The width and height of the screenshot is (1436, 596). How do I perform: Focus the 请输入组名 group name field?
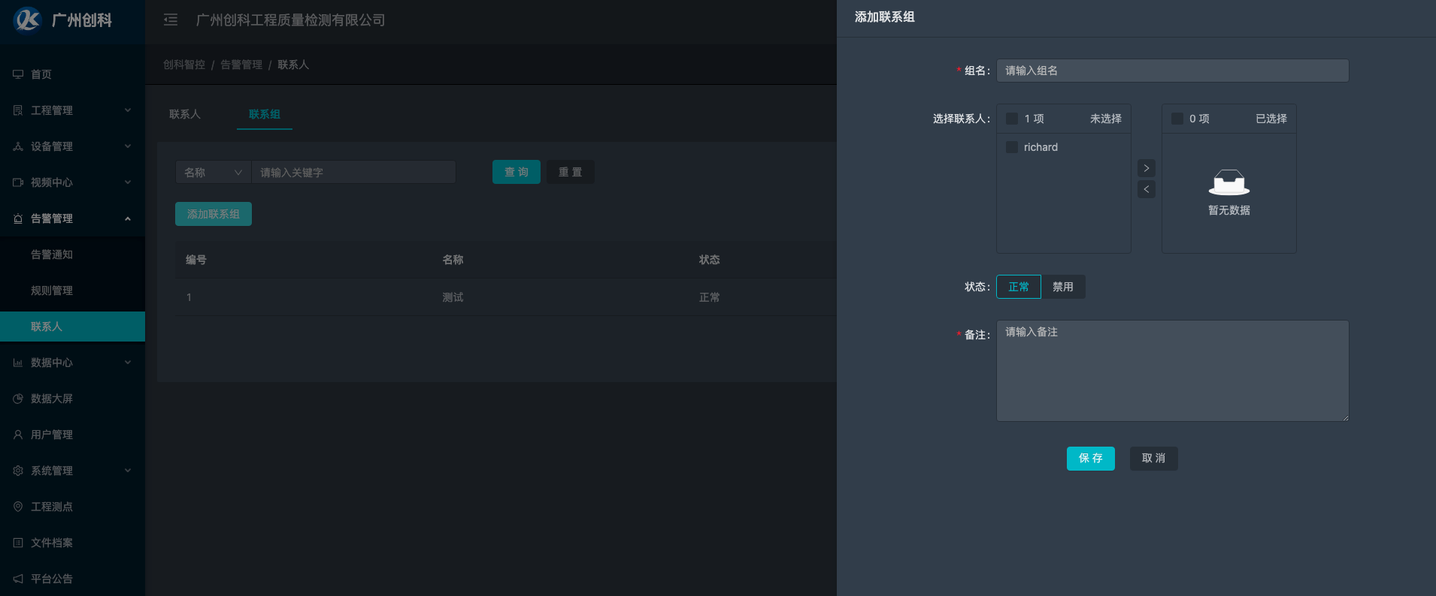1173,71
